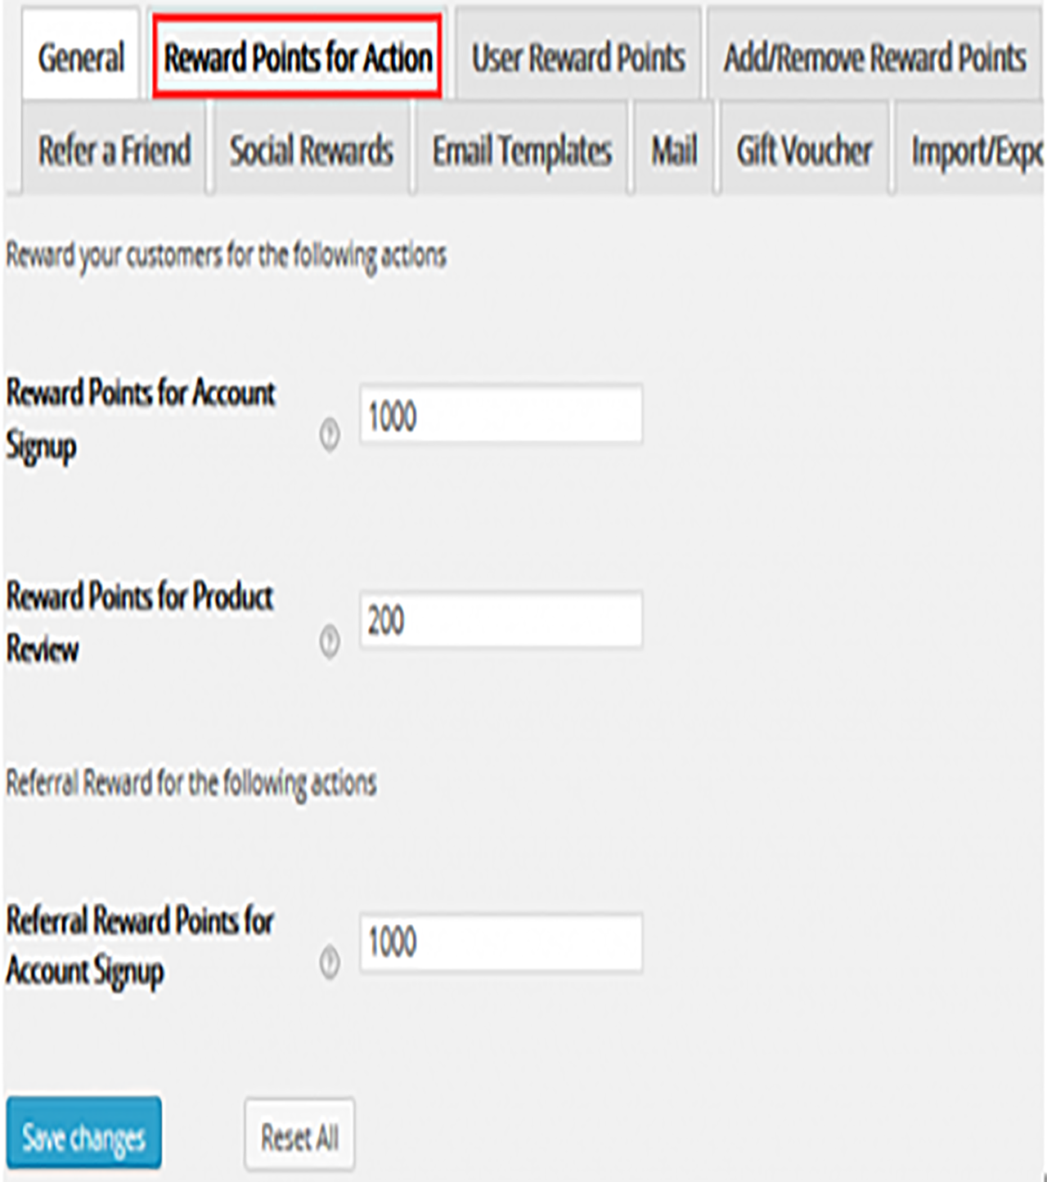
Task: Click the Save changes button
Action: click(83, 1135)
